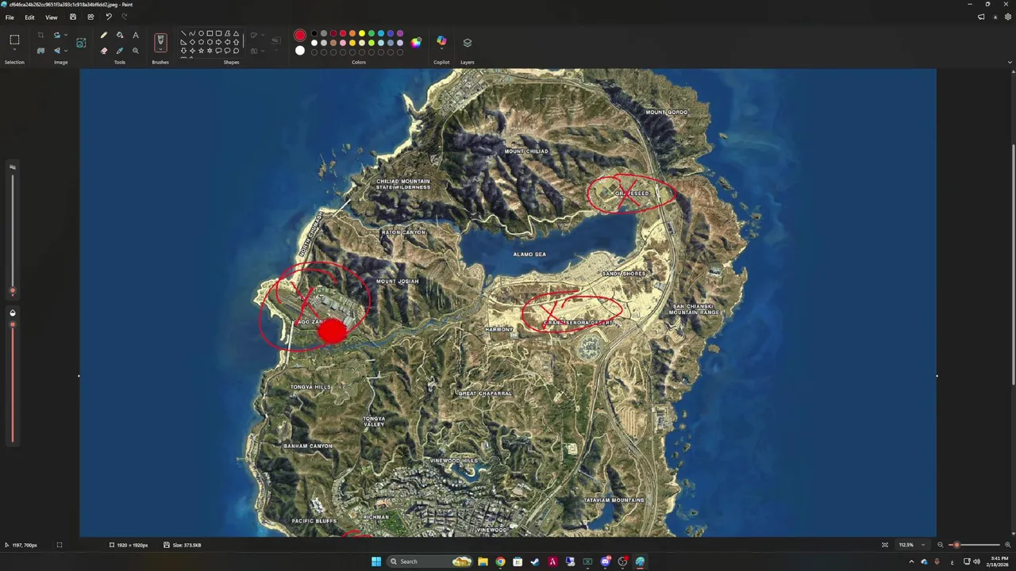Open the Brushes type dropdown arrow

pyautogui.click(x=160, y=49)
